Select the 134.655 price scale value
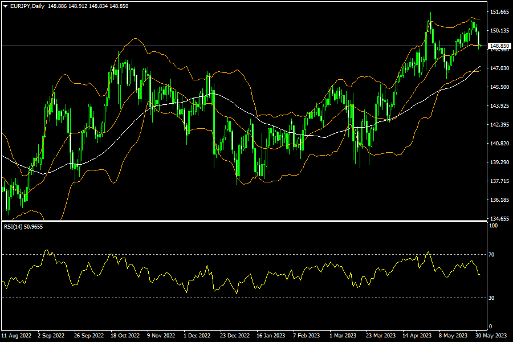The width and height of the screenshot is (513, 342). (x=499, y=219)
